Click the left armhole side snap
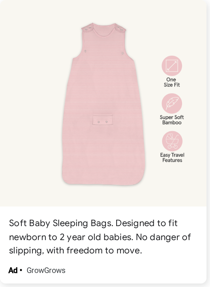This screenshot has width=210, height=287. coord(85,51)
